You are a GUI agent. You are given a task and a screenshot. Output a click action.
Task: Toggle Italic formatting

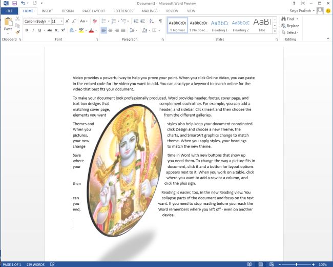33,30
